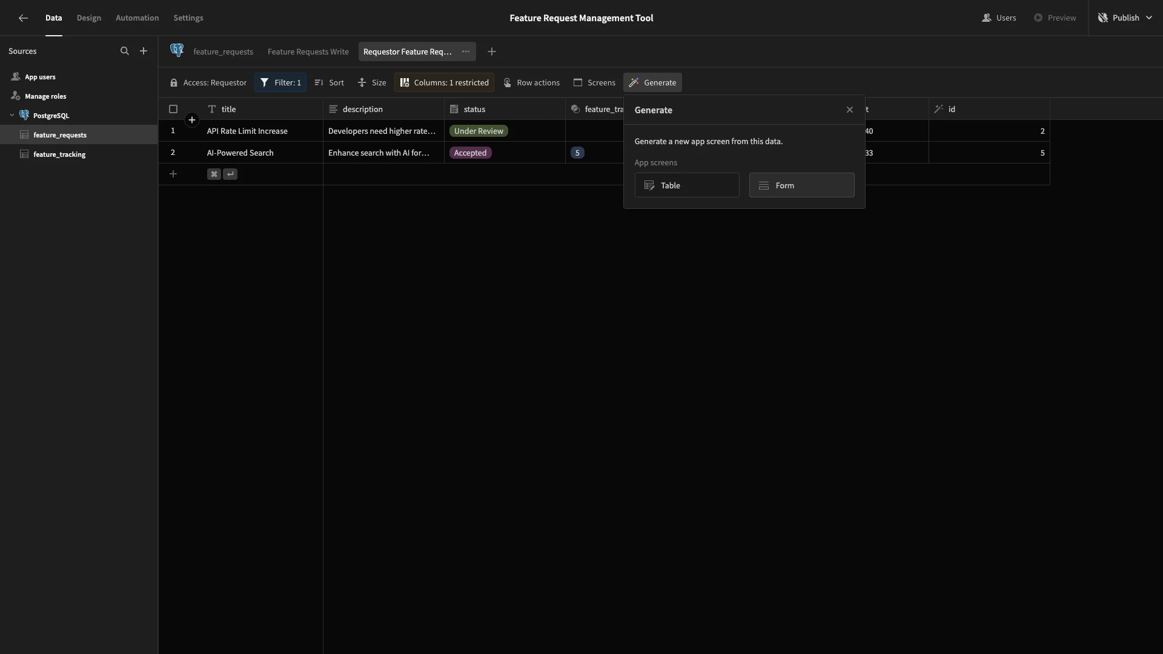
Task: Generate a Form app screen
Action: coord(801,185)
